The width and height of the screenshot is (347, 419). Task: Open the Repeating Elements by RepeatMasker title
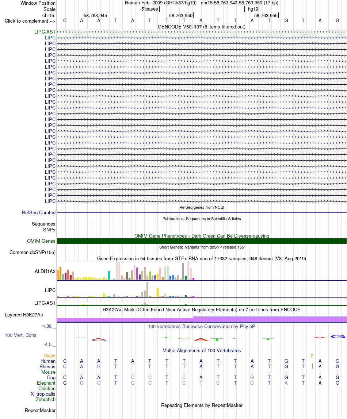[x=202, y=405]
